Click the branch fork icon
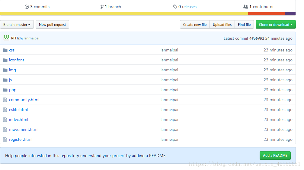Image resolution: width=304 pixels, height=170 pixels. (x=102, y=7)
